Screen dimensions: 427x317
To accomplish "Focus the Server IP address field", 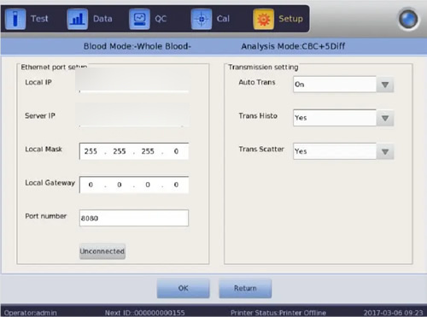I will point(134,118).
